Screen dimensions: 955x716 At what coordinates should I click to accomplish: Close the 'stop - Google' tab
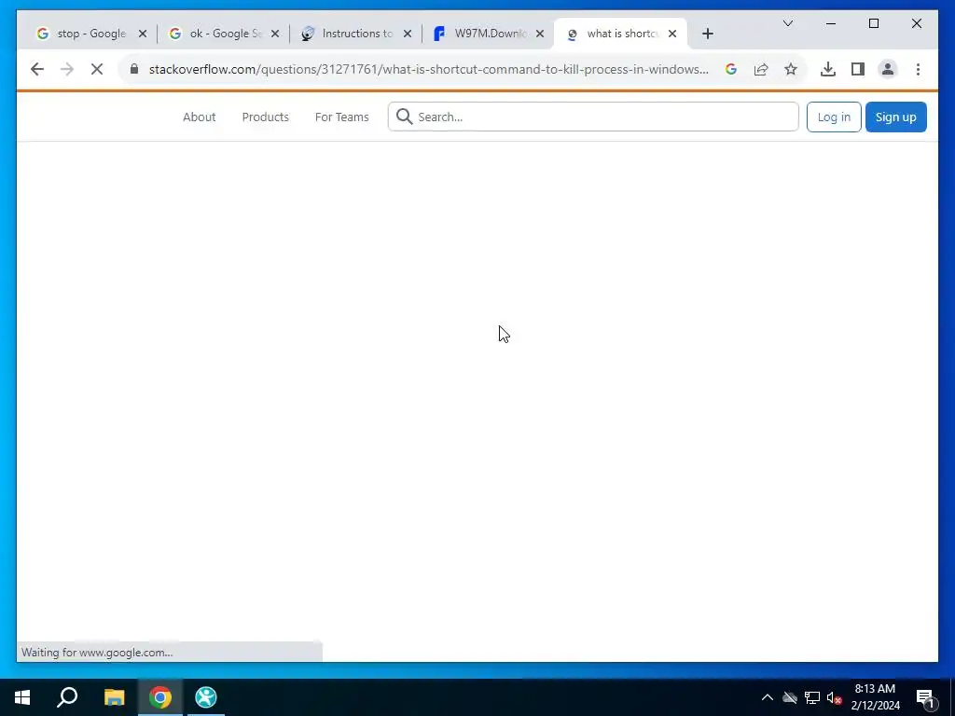[143, 34]
